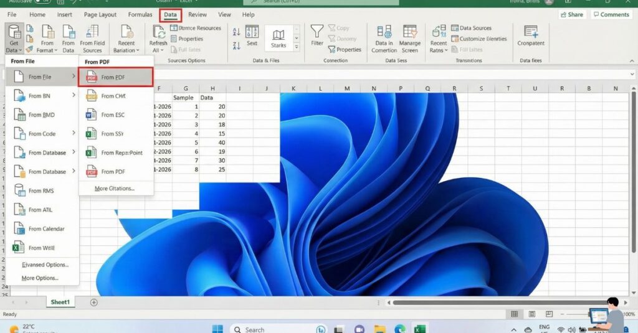
Task: Expand the From Code submenu arrow
Action: point(74,133)
